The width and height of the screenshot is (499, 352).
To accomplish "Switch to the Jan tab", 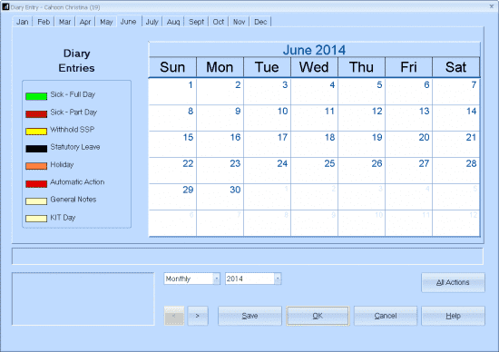I will pos(23,22).
